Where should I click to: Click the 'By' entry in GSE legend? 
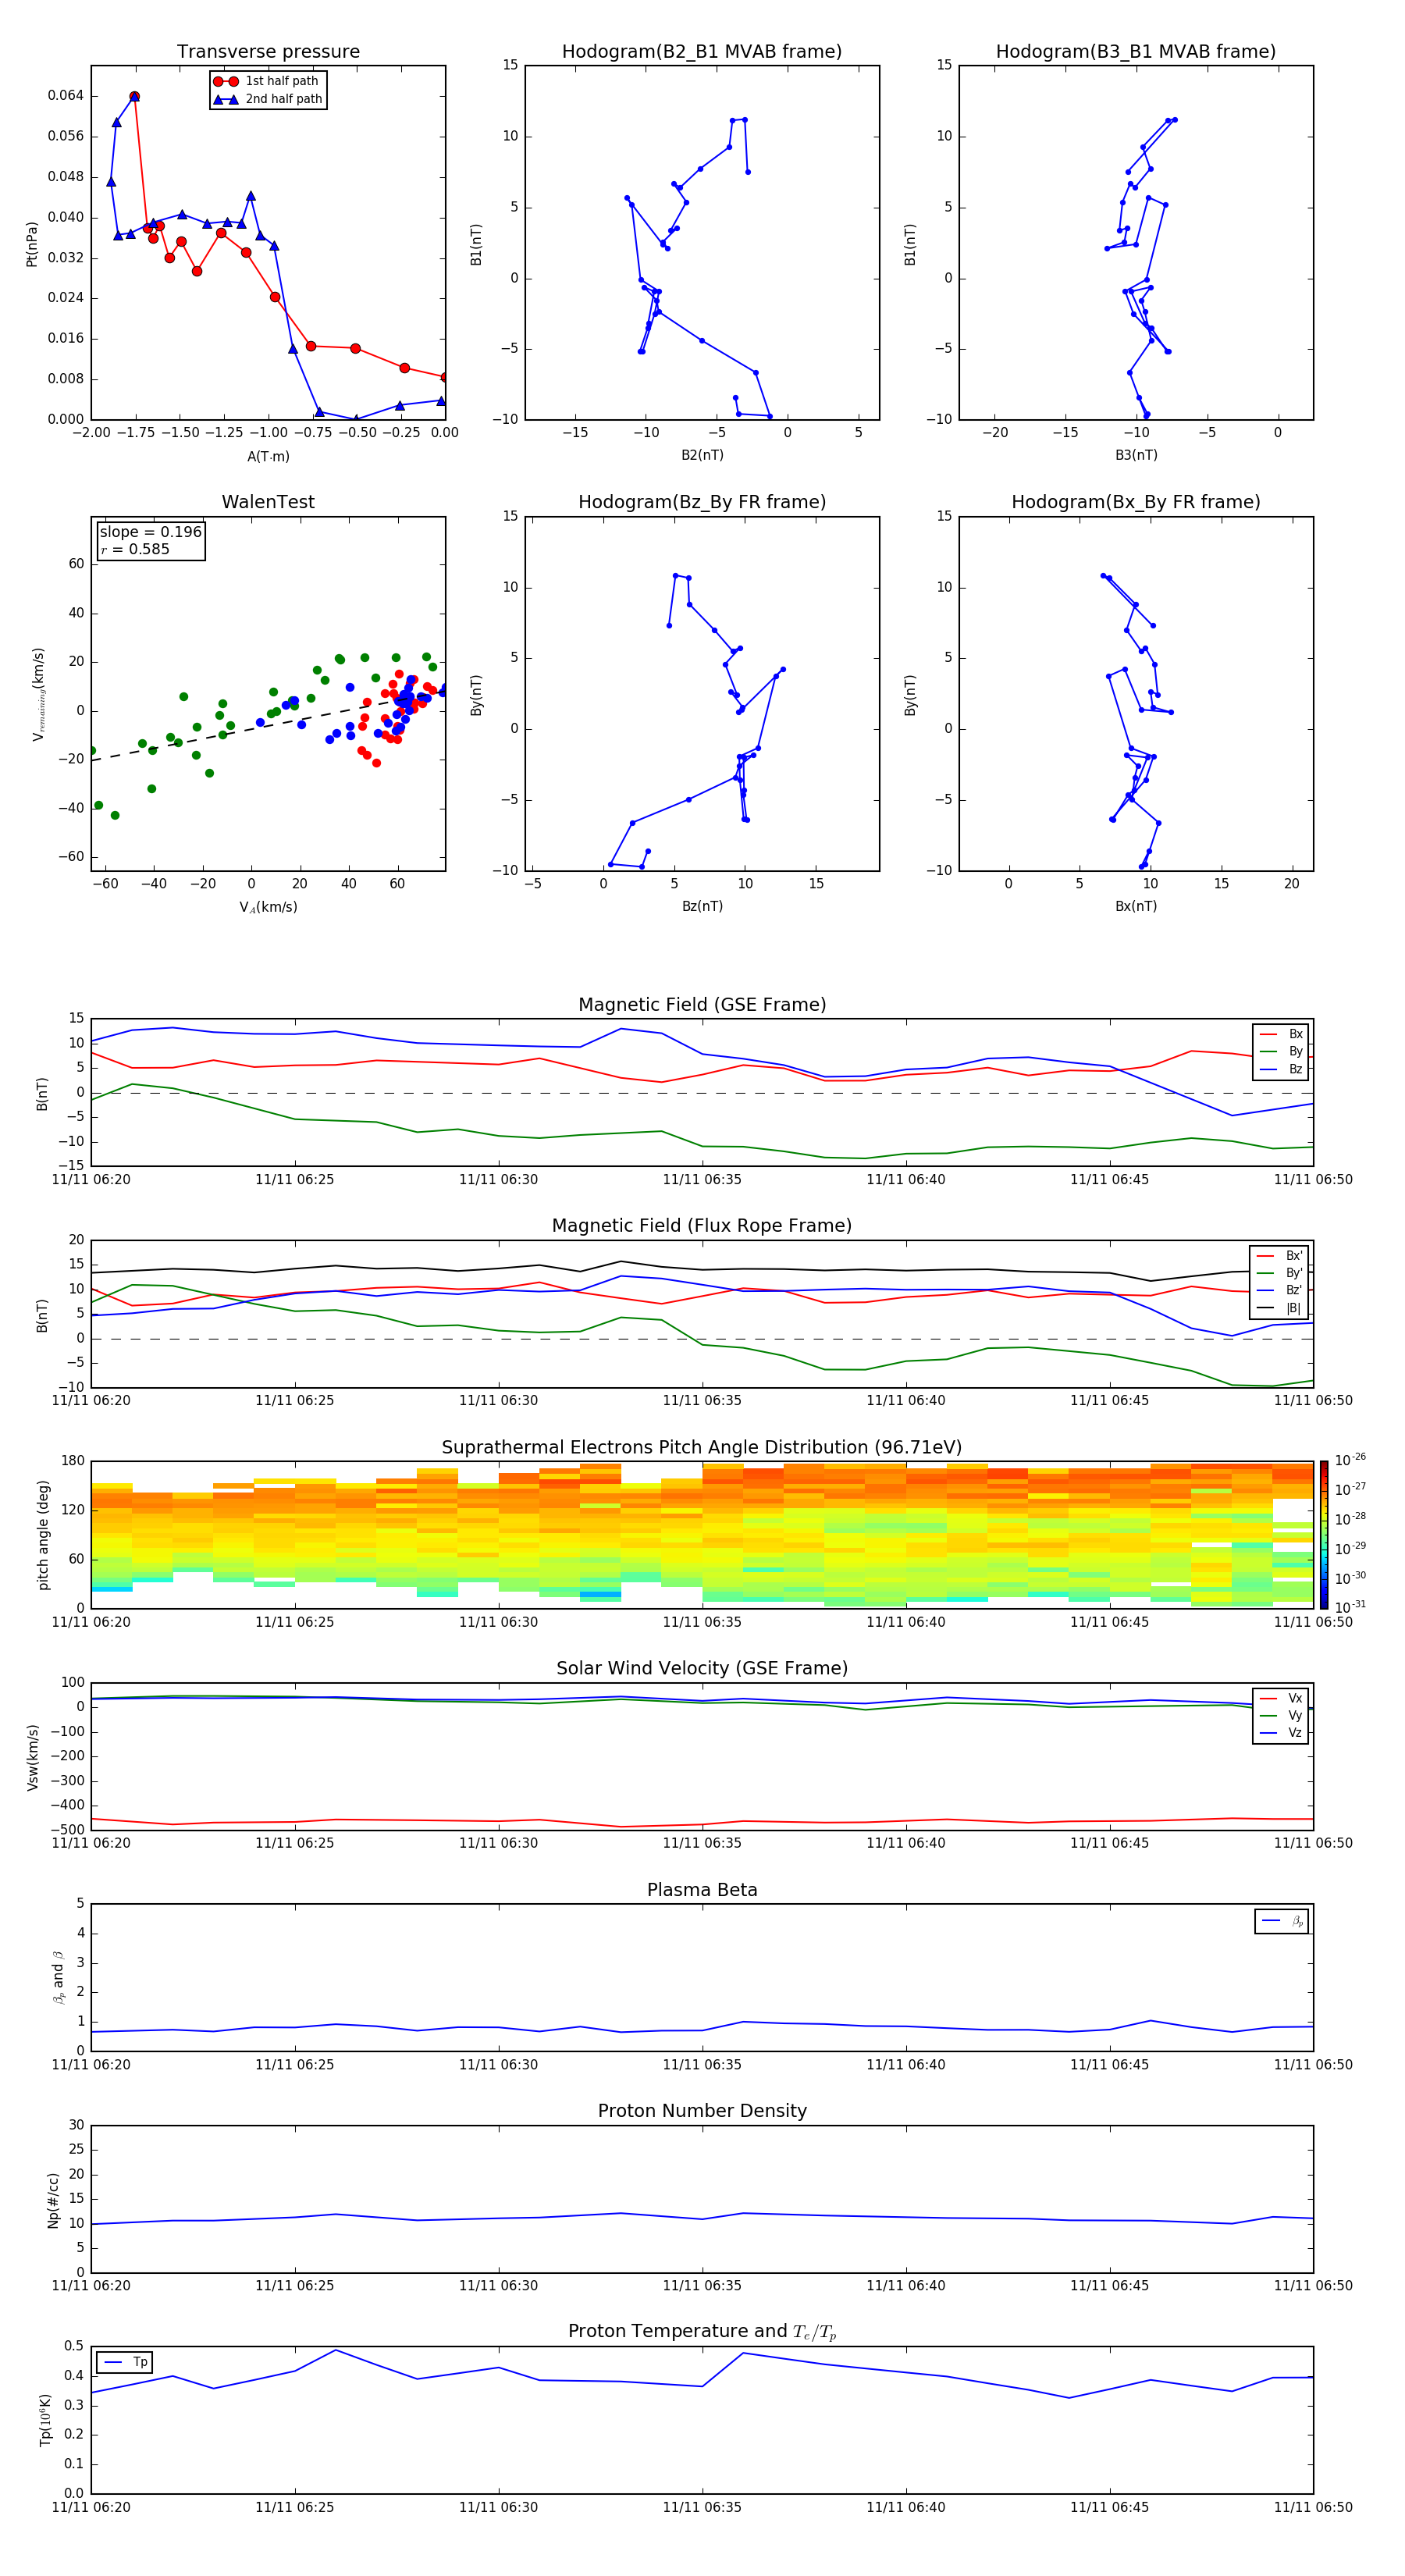1282,1051
